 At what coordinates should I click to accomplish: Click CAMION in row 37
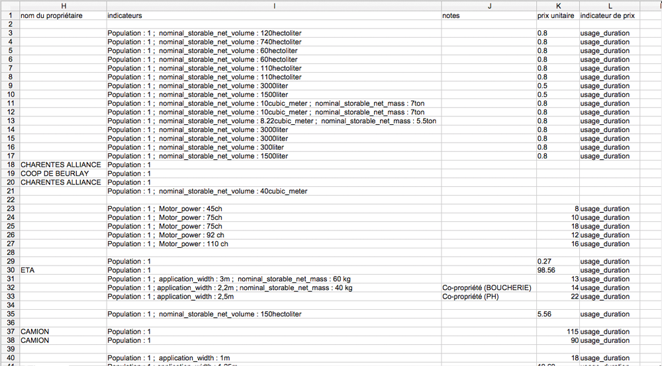click(x=64, y=332)
